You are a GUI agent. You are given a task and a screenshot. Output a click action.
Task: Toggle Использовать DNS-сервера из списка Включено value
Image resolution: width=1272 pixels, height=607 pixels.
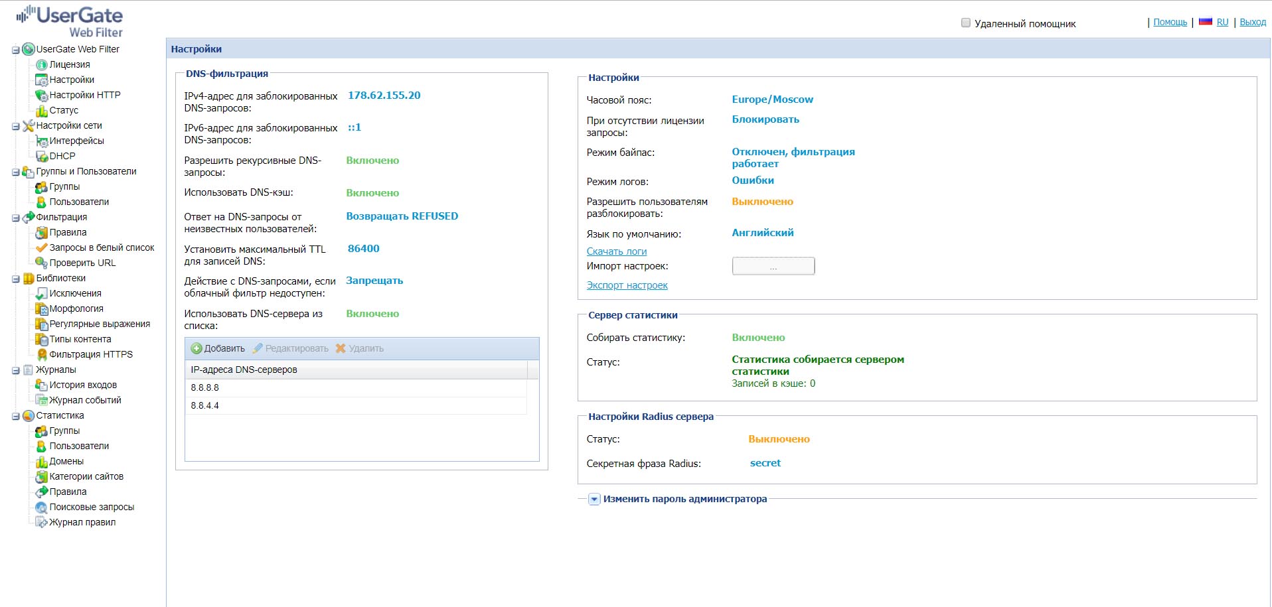pyautogui.click(x=372, y=314)
